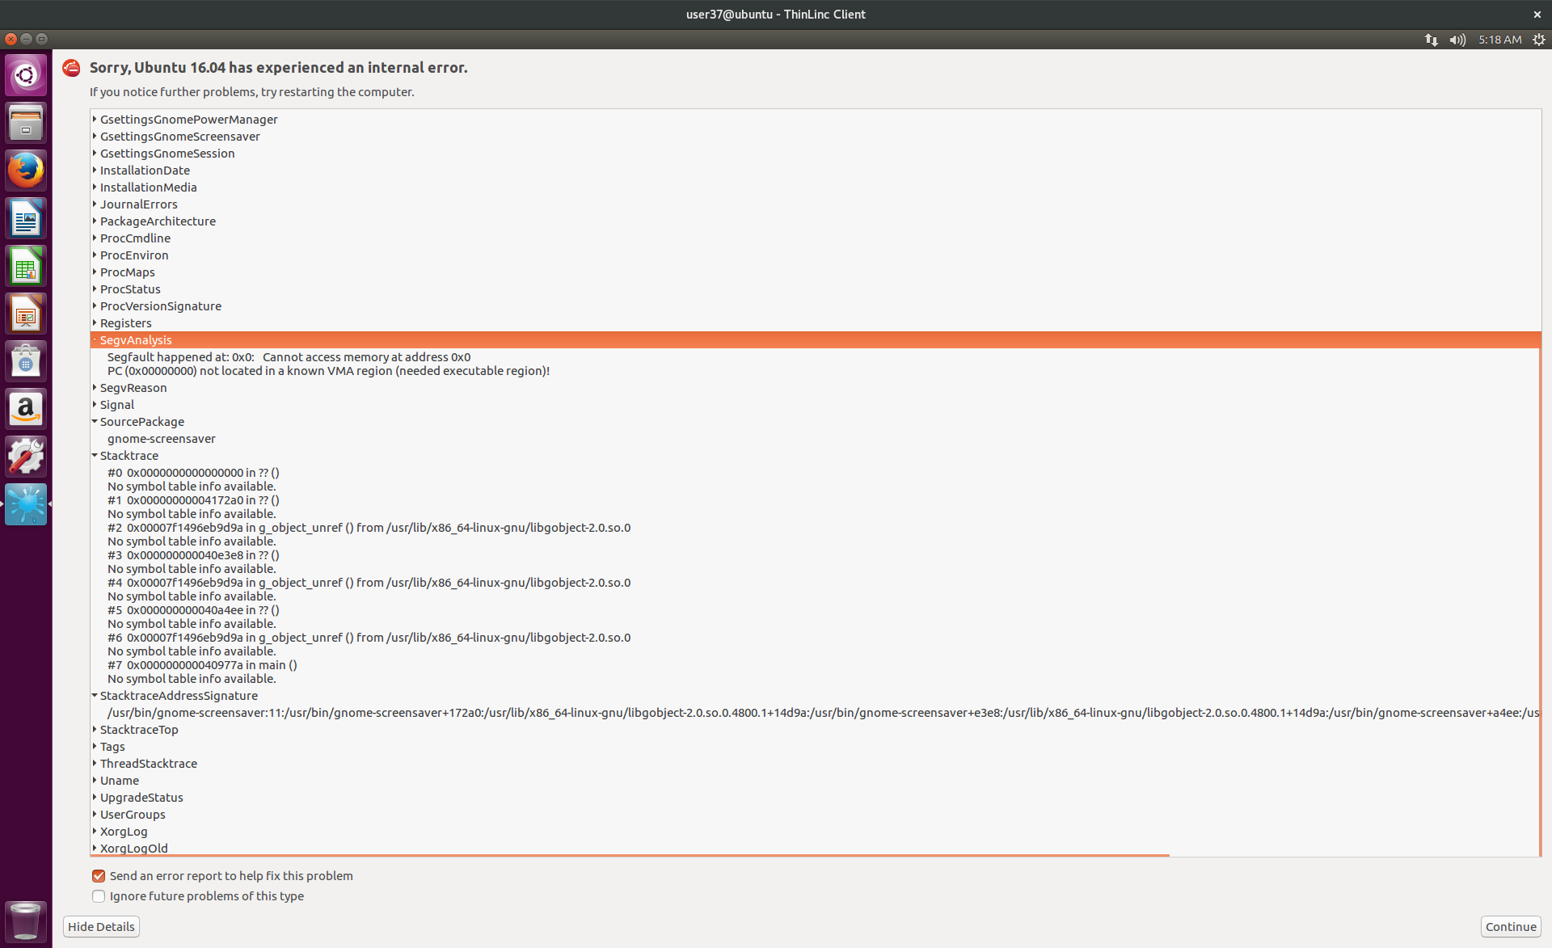Expand the GsettingsGnomePowerManager entry
This screenshot has height=948, width=1552.
(x=95, y=119)
